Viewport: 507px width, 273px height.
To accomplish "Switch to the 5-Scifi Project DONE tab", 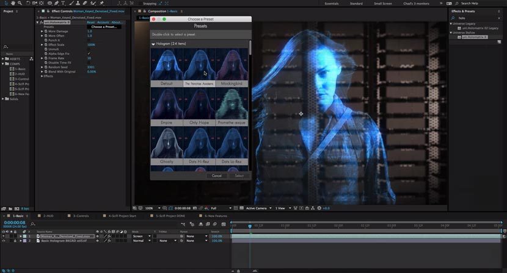I will [170, 216].
